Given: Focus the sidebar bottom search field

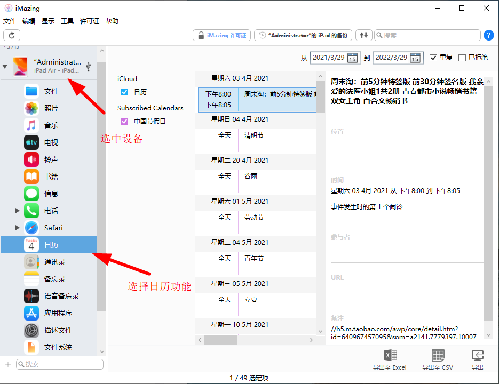Looking at the screenshot, I should (60, 364).
